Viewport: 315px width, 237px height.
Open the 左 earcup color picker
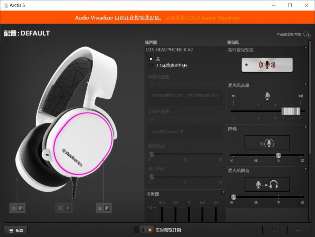107,208
